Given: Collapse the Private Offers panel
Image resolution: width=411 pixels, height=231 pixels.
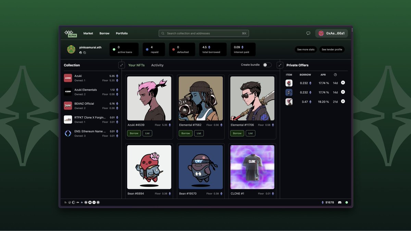Looking at the screenshot, I should pos(280,65).
